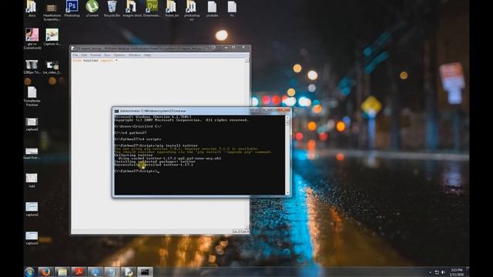Viewport: 493px width, 277px height.
Task: Select the ice_video desktop file
Action: (52, 67)
